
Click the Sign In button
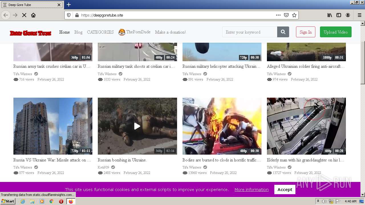[x=306, y=32]
